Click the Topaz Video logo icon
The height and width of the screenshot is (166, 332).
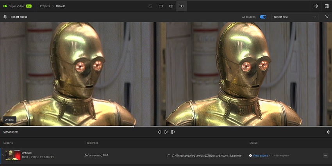tap(5, 6)
